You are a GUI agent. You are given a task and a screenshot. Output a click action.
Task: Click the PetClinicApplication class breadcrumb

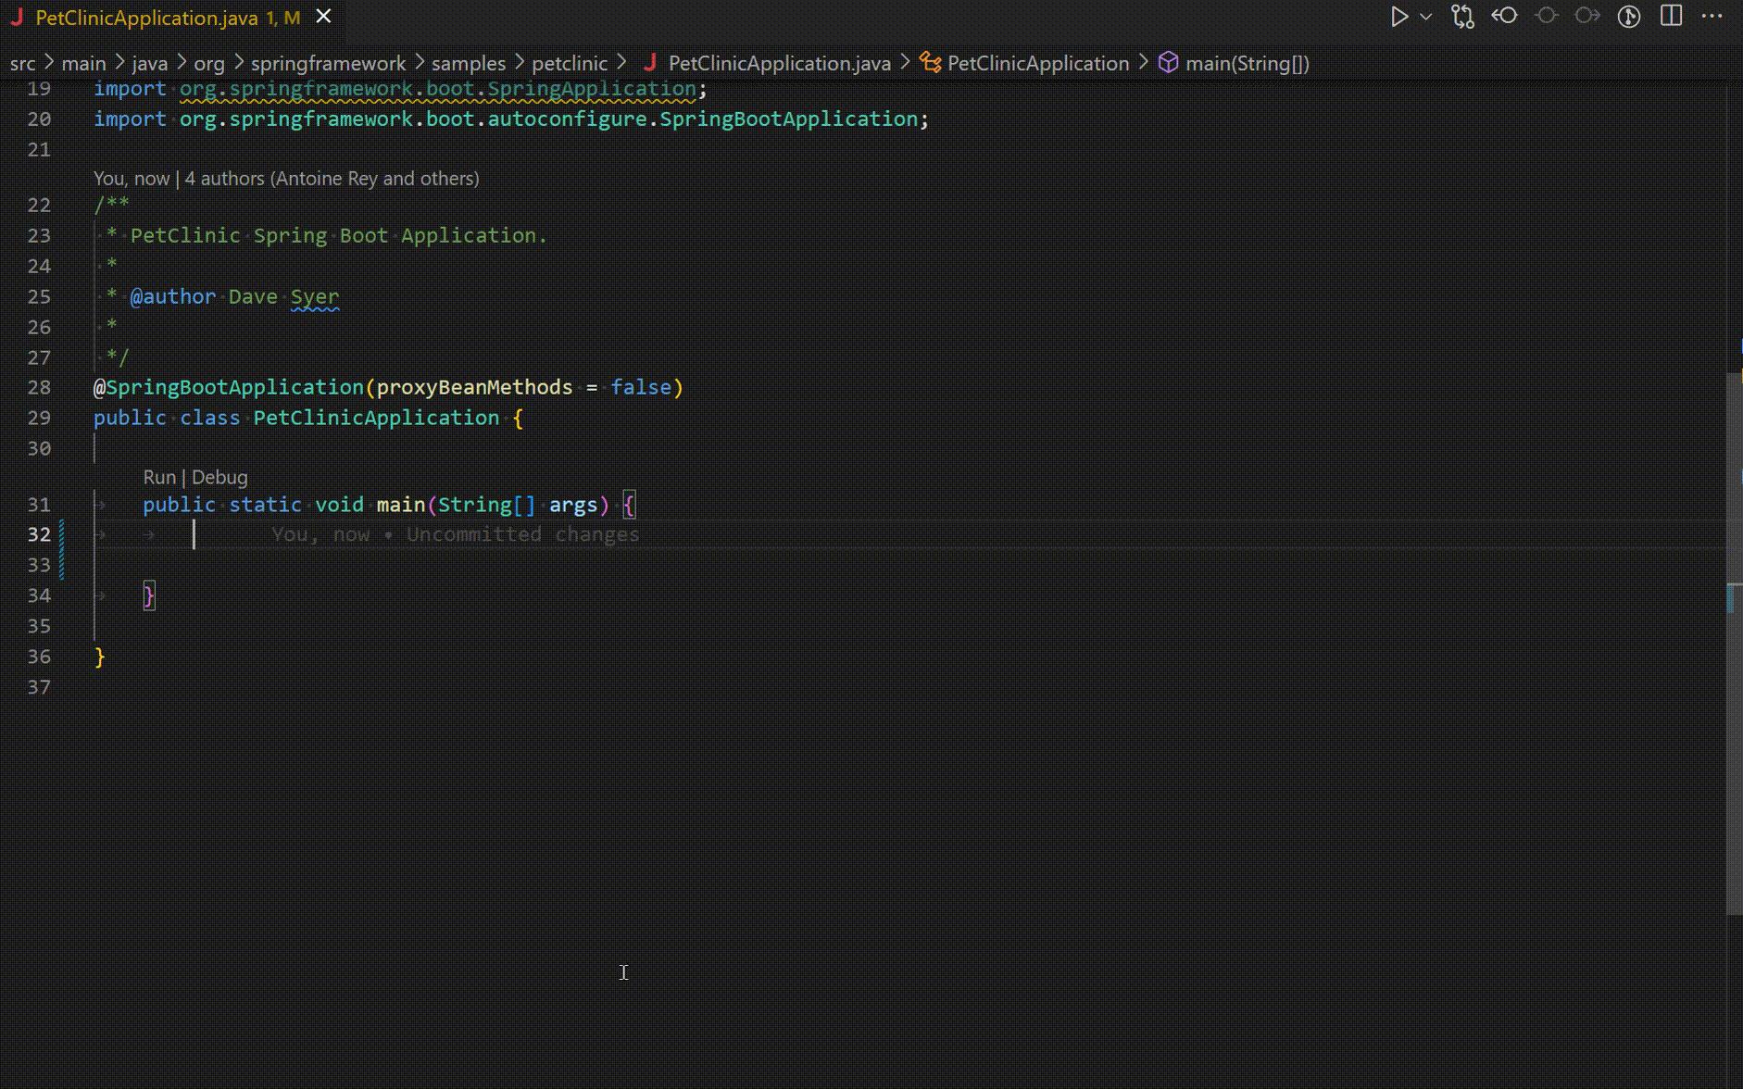point(1037,63)
